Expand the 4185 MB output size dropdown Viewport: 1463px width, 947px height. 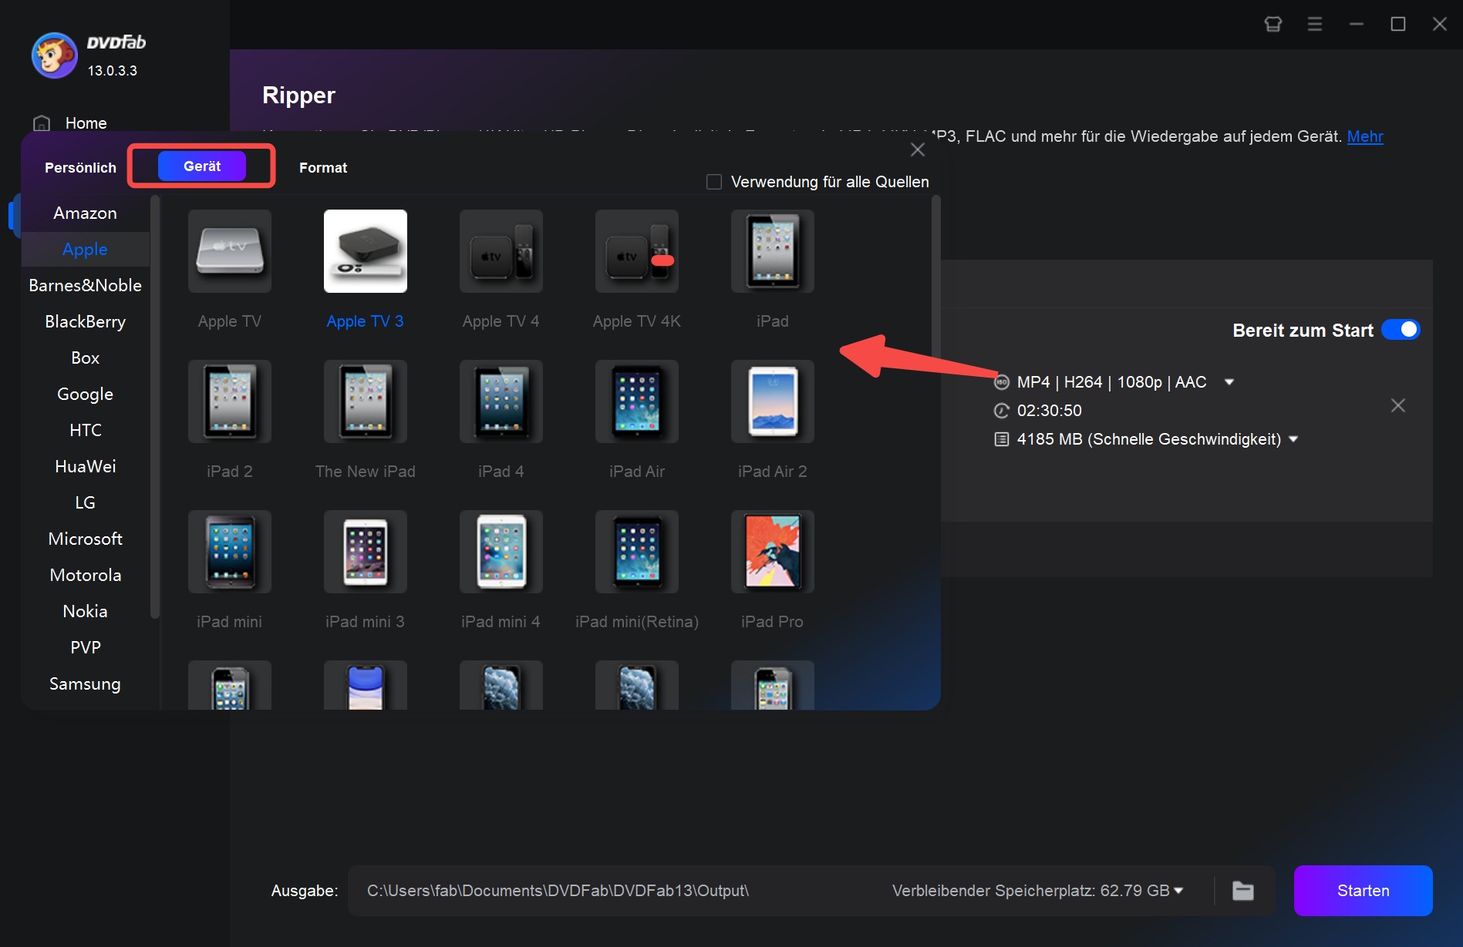[1293, 439]
